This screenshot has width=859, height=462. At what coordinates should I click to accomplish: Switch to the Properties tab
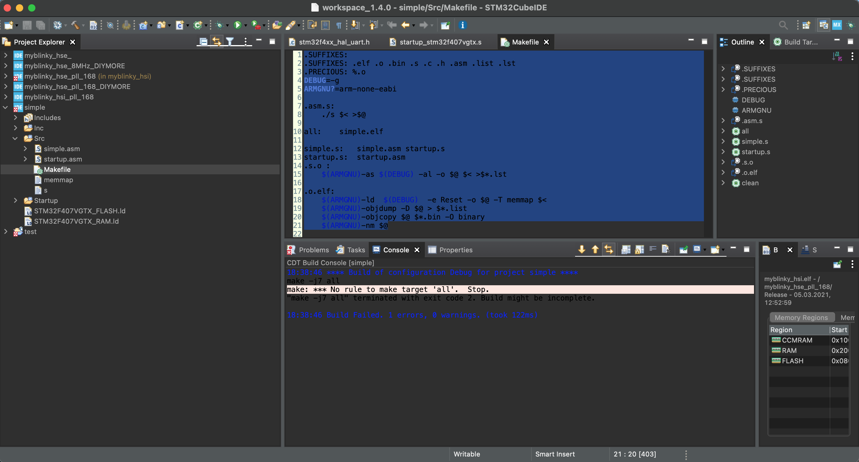(x=451, y=250)
